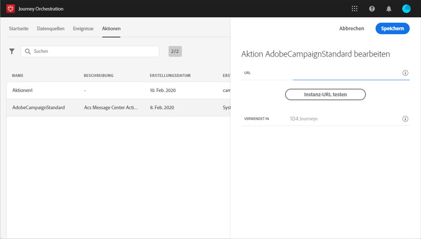Sort by the NAME column header

pyautogui.click(x=18, y=75)
